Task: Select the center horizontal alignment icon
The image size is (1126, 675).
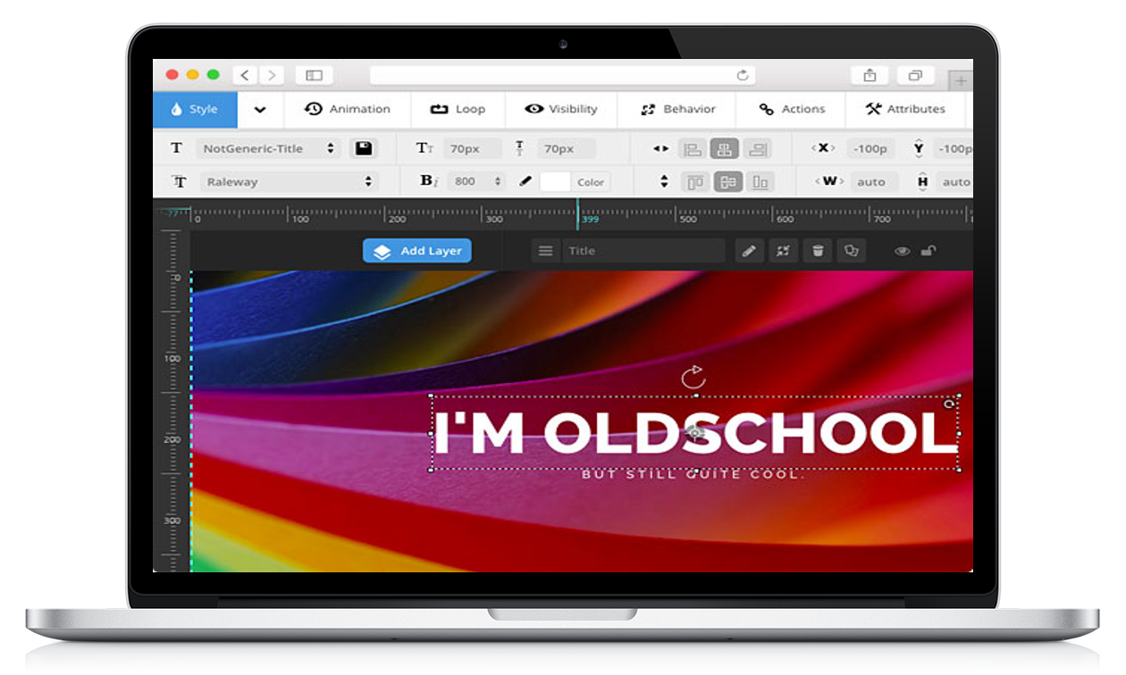Action: coord(725,148)
